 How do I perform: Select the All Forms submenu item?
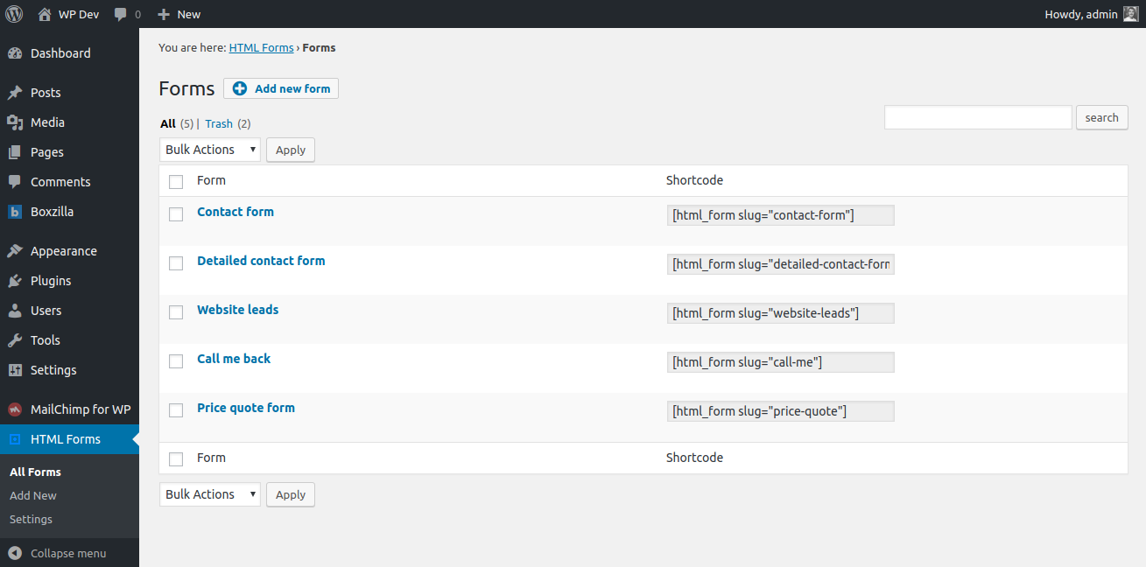(x=35, y=472)
